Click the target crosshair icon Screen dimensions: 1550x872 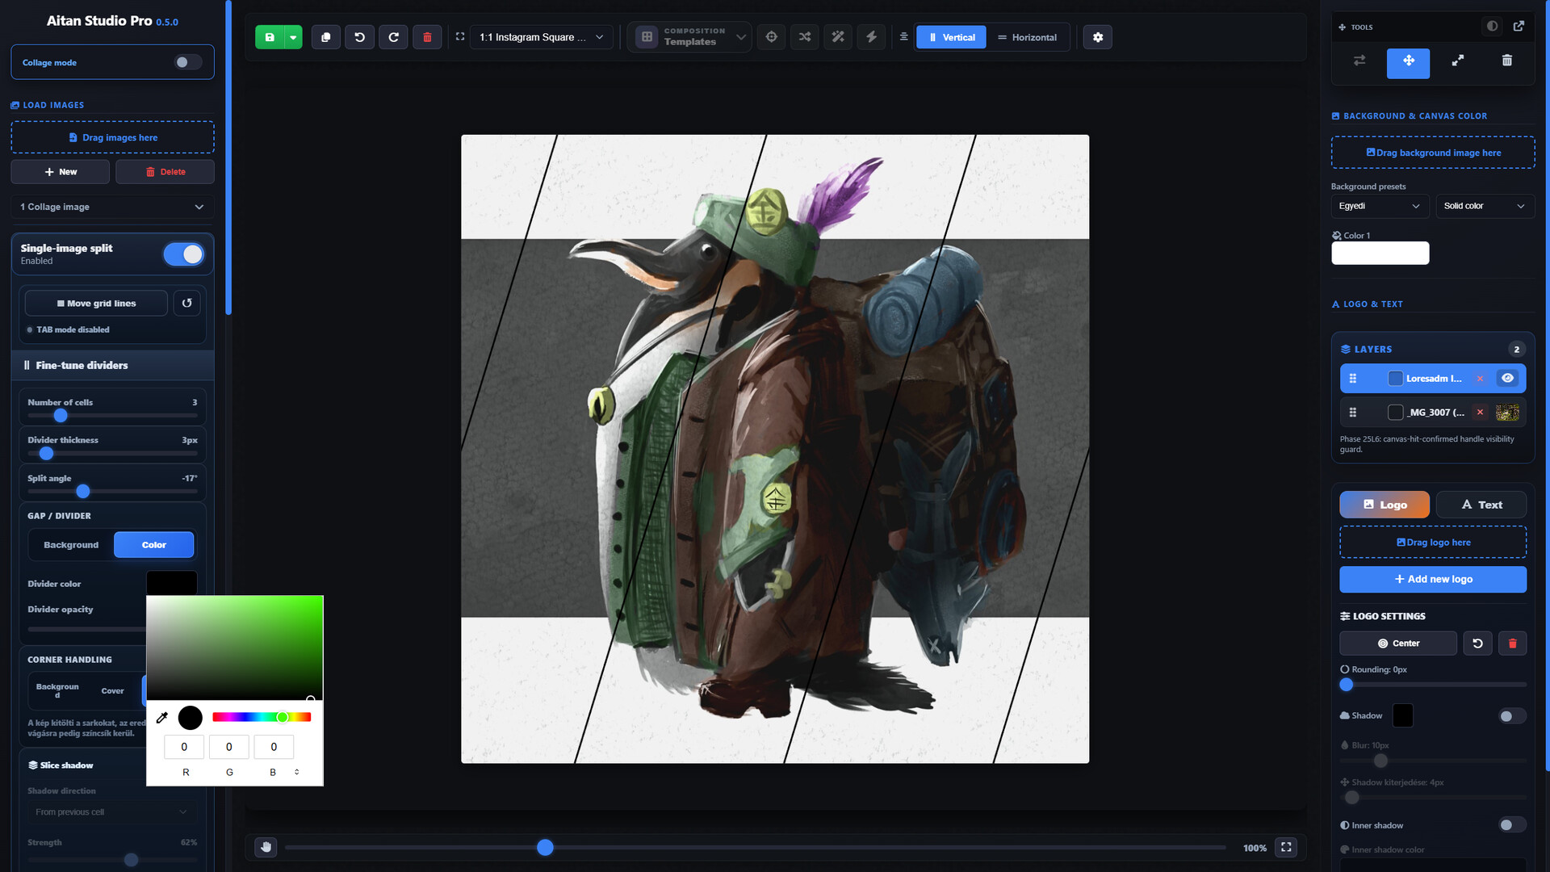click(x=772, y=37)
